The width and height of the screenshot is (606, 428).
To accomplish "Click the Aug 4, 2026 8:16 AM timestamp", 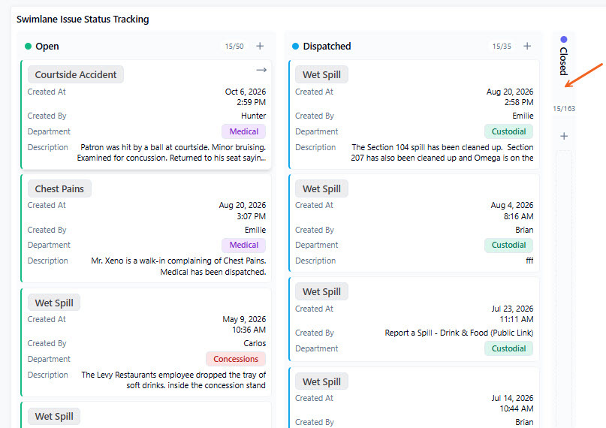I will 512,210.
